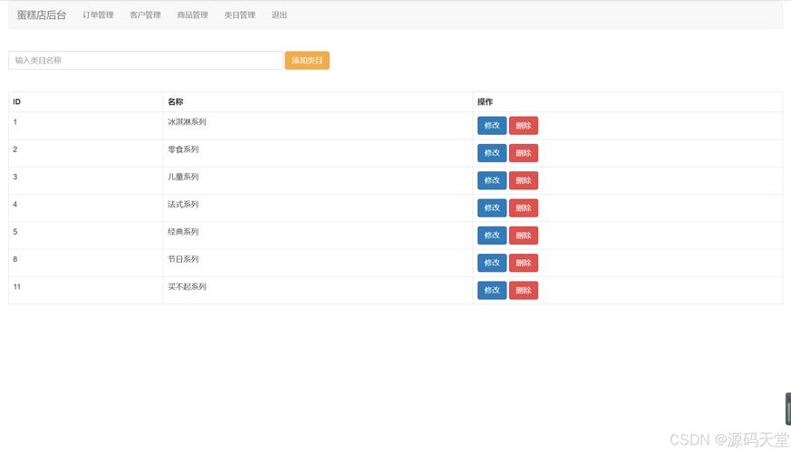Select the 法式系列 name cell
Screen dimensions: 791x453
(318, 207)
